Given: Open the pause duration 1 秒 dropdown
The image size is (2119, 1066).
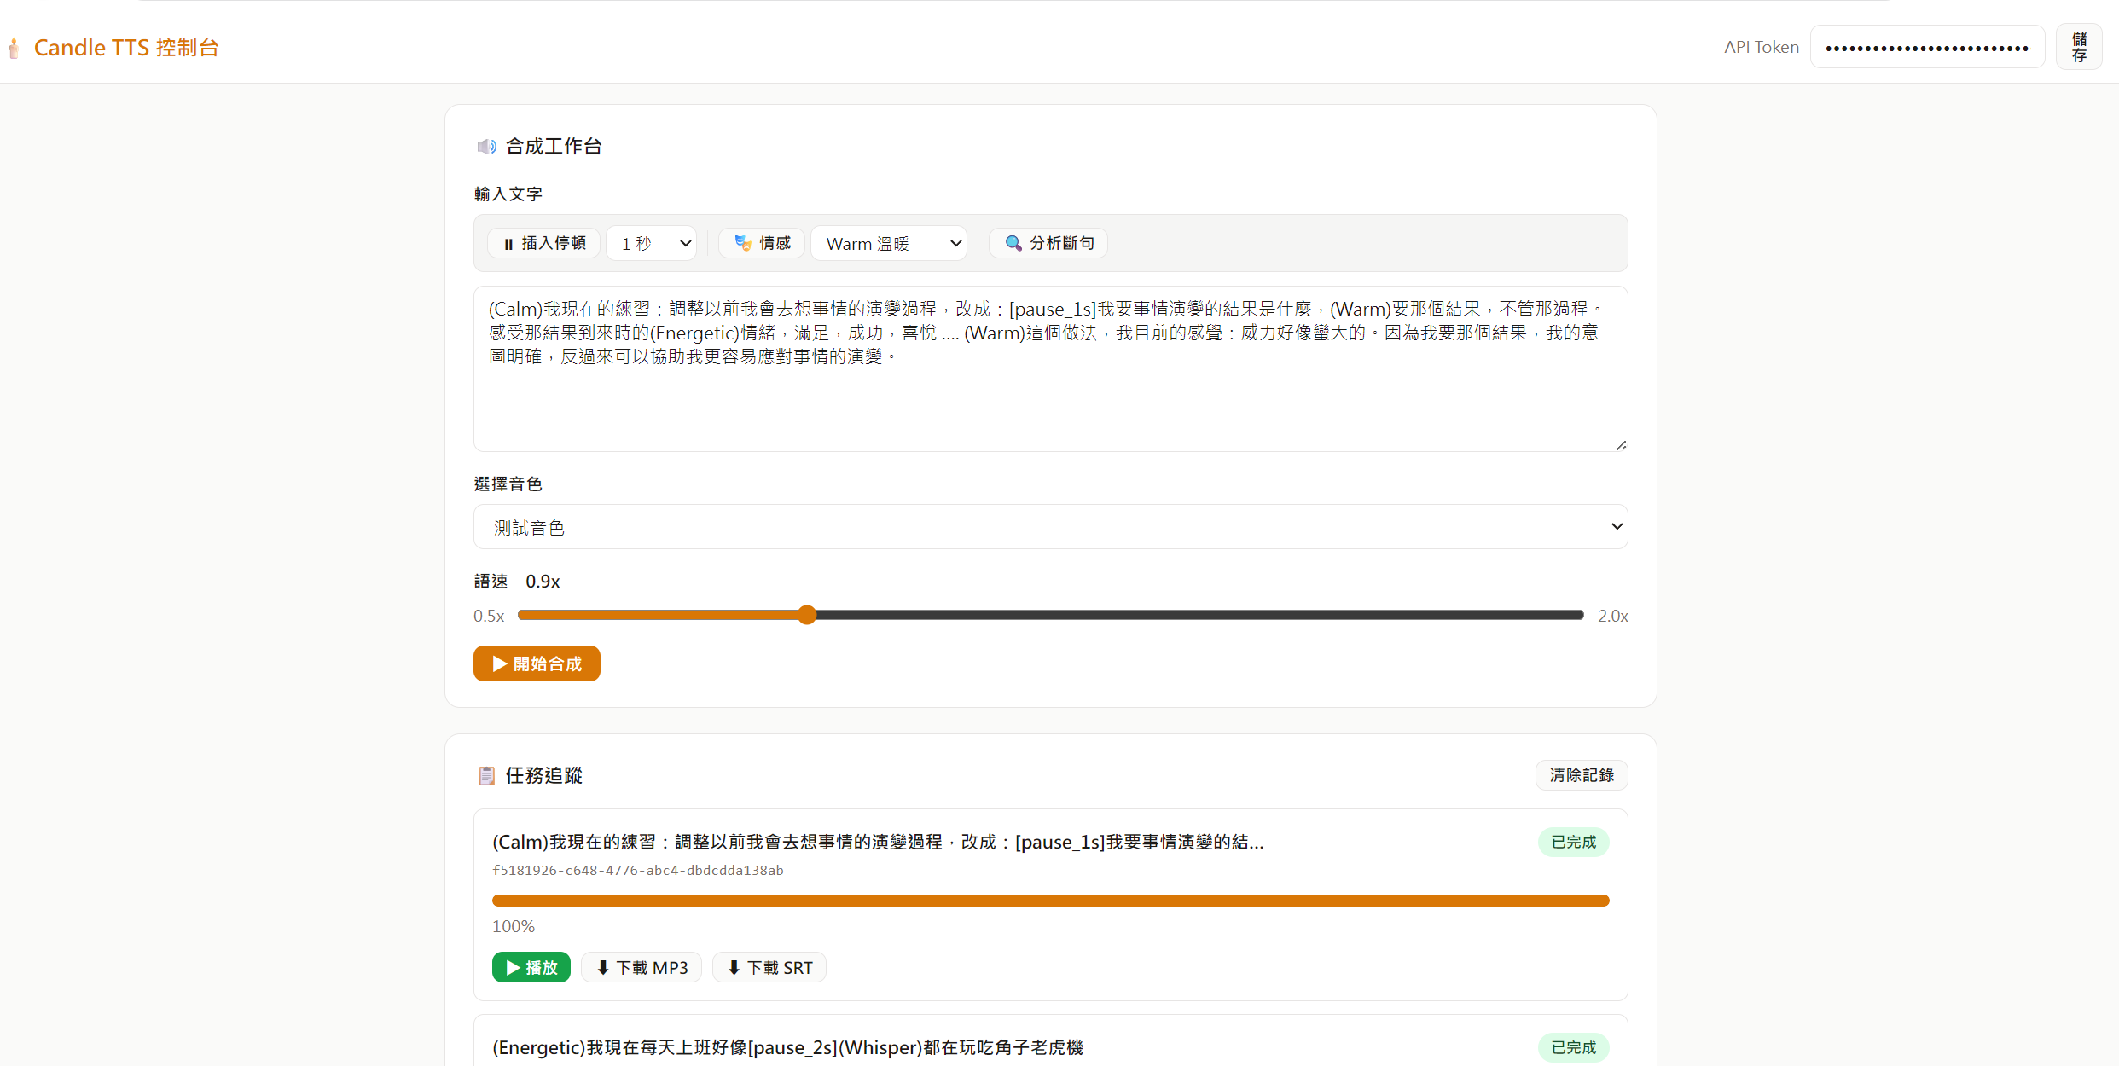Looking at the screenshot, I should coord(653,243).
